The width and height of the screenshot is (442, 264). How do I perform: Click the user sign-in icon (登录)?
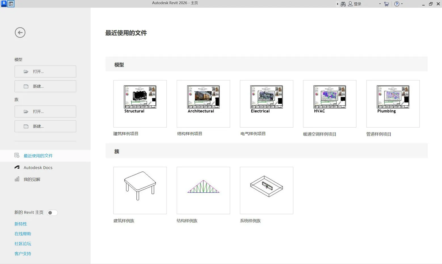[350, 4]
